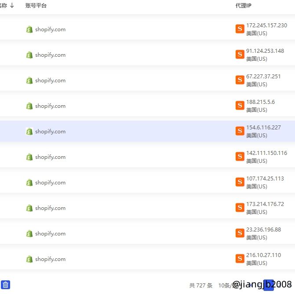Click orange S proxy icon beside 188.215.5.6
Viewport: 295px width, 294px height.
(x=240, y=106)
